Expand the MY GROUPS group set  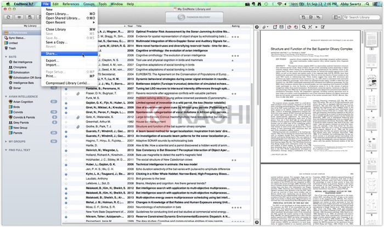(6, 142)
